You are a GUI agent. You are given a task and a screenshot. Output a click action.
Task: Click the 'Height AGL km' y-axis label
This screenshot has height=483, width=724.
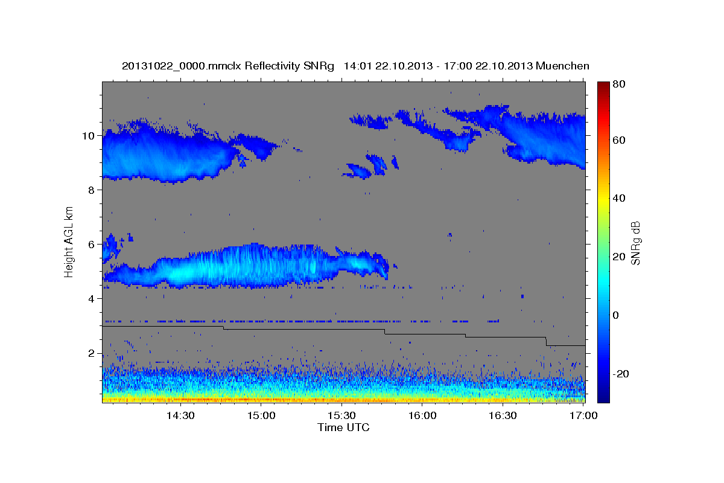click(x=69, y=241)
